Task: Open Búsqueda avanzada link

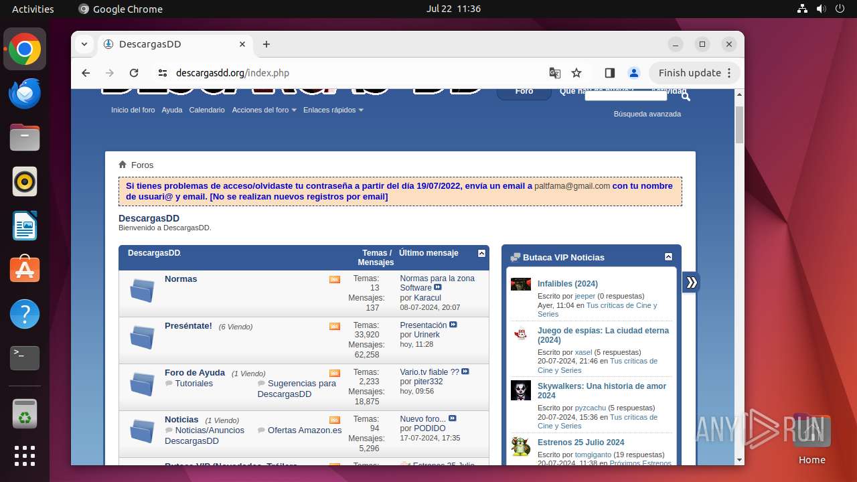Action: [647, 114]
